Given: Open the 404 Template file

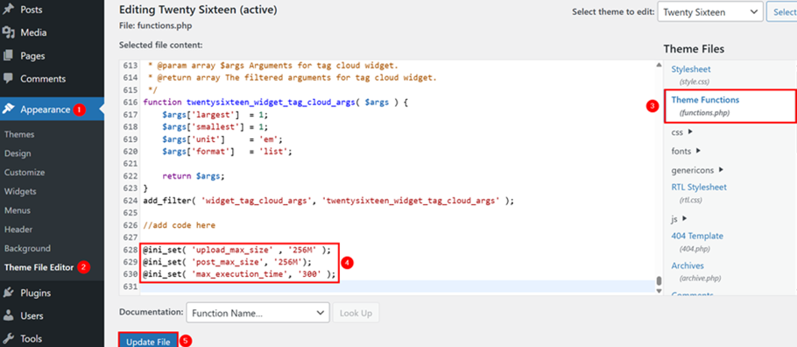Looking at the screenshot, I should point(697,236).
